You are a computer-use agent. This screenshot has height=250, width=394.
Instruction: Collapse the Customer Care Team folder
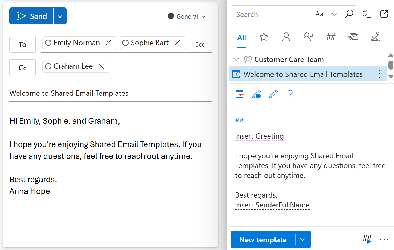coord(236,59)
